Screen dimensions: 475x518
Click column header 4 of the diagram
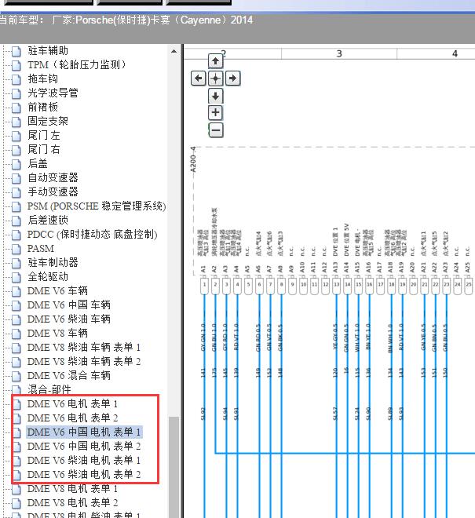[x=455, y=54]
